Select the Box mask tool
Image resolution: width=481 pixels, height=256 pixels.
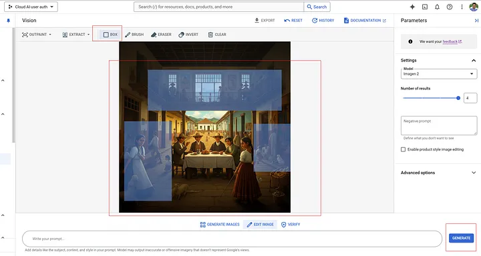tap(110, 35)
